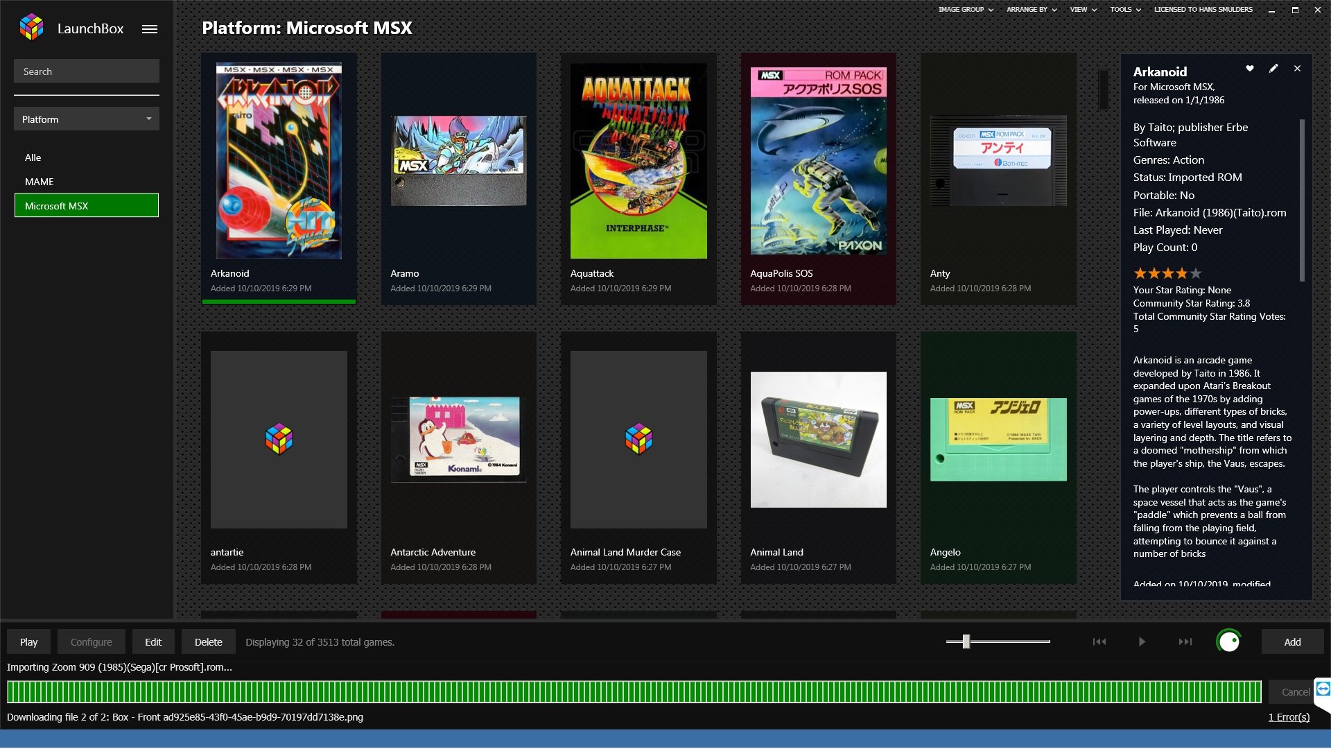Mark Arkanoid as favorite with heart icon
1331x749 pixels.
(x=1250, y=69)
